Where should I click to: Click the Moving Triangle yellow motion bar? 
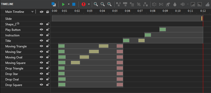click(104, 46)
